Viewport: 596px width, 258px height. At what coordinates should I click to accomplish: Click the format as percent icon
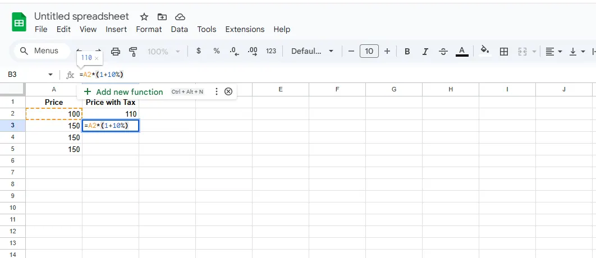(x=217, y=51)
